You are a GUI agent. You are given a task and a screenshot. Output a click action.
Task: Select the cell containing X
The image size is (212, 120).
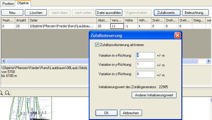click(x=144, y=26)
